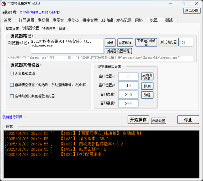Go to the 发布记录 tab
This screenshot has width=203, height=181.
(x=124, y=21)
